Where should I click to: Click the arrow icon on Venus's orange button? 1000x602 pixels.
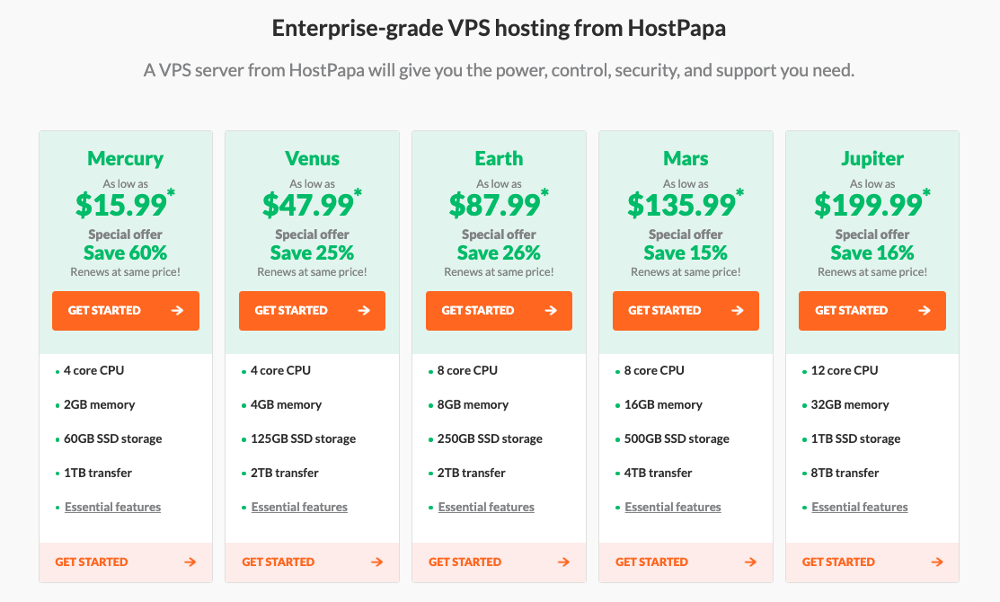pyautogui.click(x=364, y=311)
